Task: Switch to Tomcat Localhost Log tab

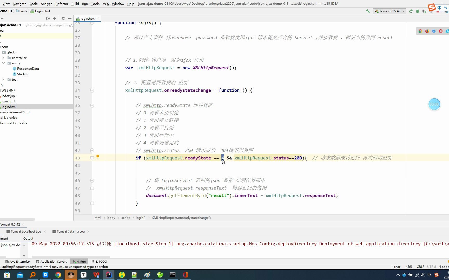Action: pyautogui.click(x=26, y=232)
